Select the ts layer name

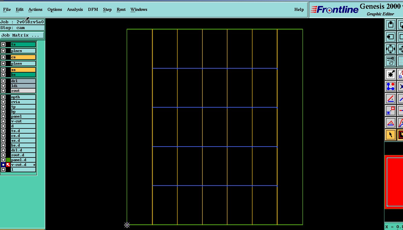23,44
